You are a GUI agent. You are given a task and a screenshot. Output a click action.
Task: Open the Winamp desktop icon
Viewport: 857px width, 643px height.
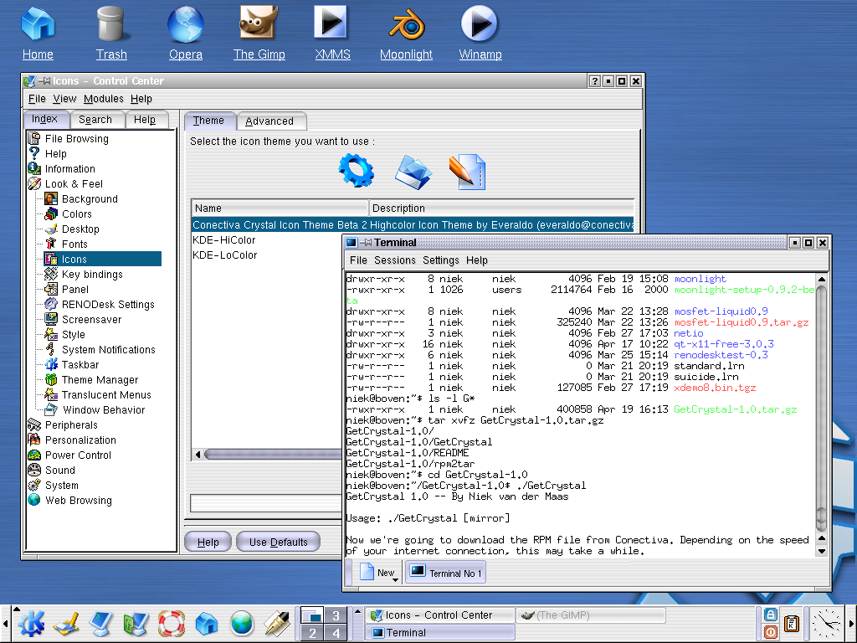click(x=480, y=31)
